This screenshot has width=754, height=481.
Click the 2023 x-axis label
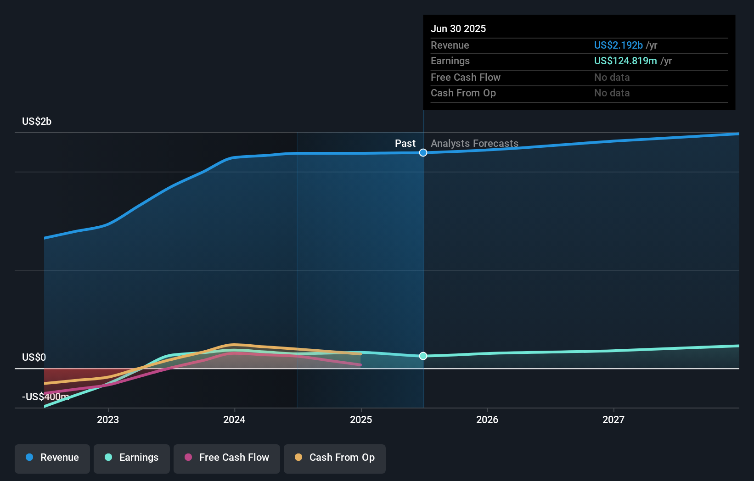[108, 419]
